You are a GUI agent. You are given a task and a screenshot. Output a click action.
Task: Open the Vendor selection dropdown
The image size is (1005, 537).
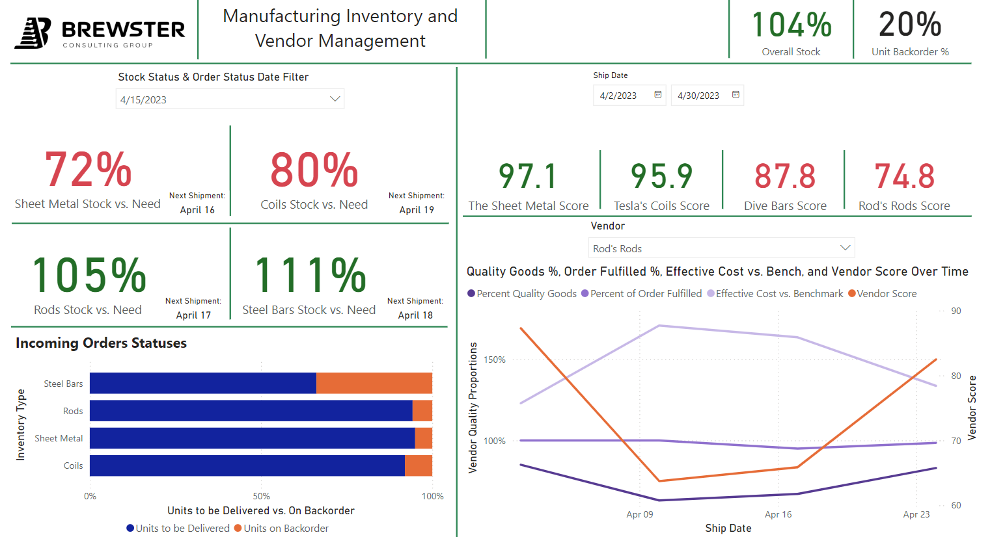pos(721,248)
